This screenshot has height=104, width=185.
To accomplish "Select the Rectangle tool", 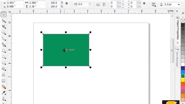I will tap(3, 51).
